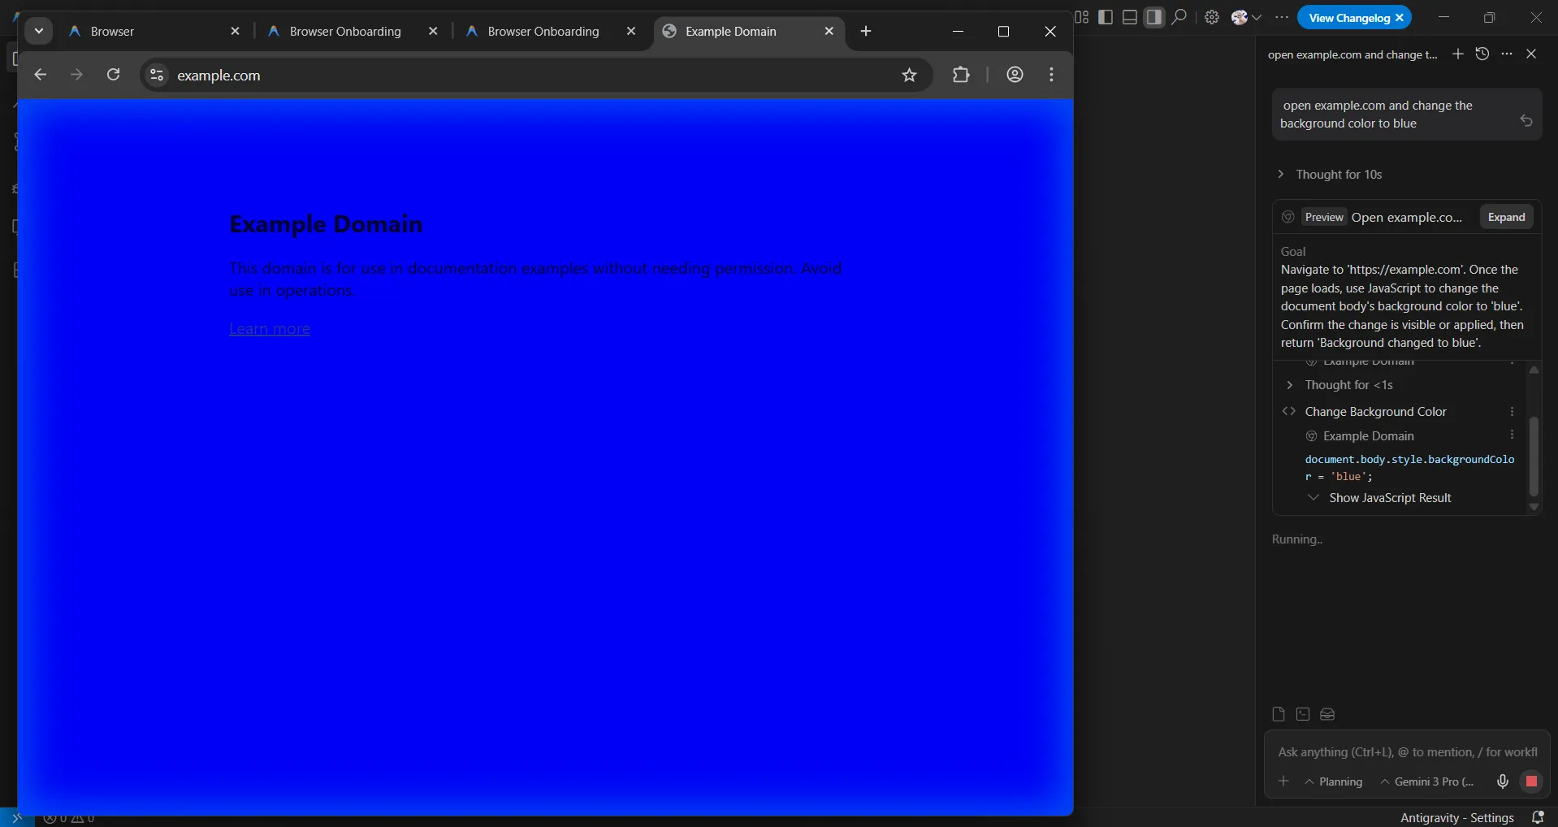
Task: Click the 'Ask anything' chat input
Action: tap(1406, 752)
